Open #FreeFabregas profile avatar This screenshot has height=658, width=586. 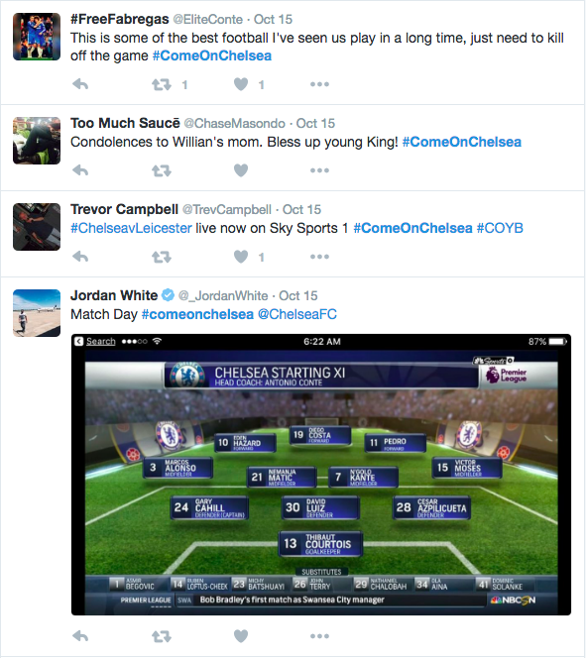[37, 37]
